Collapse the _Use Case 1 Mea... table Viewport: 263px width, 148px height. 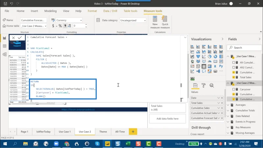[x=228, y=56]
